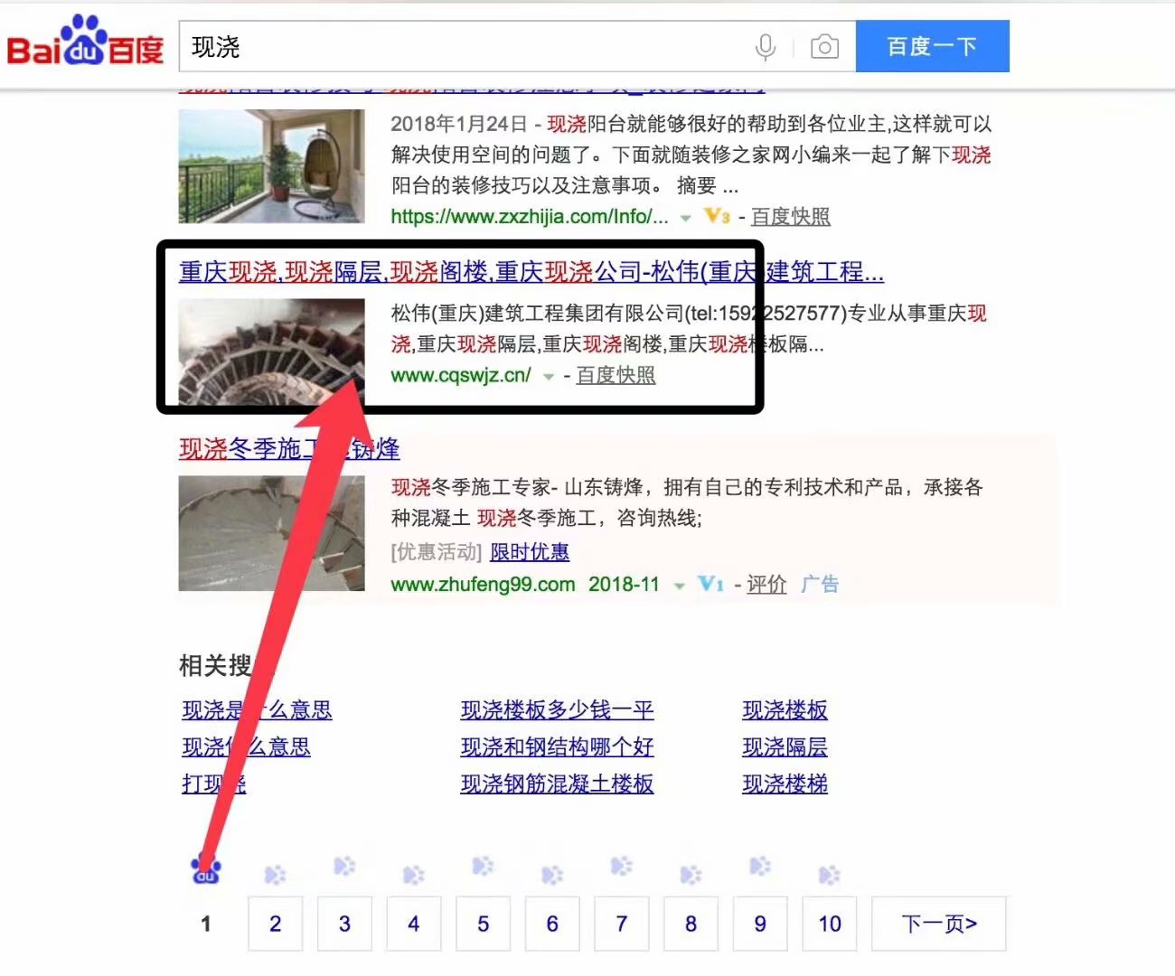Expand dropdown arrow after zxzhijia.com URL
The width and height of the screenshot is (1175, 976).
[x=686, y=218]
